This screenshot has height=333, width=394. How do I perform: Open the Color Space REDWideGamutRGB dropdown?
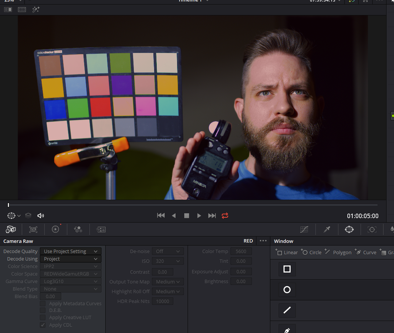click(70, 274)
